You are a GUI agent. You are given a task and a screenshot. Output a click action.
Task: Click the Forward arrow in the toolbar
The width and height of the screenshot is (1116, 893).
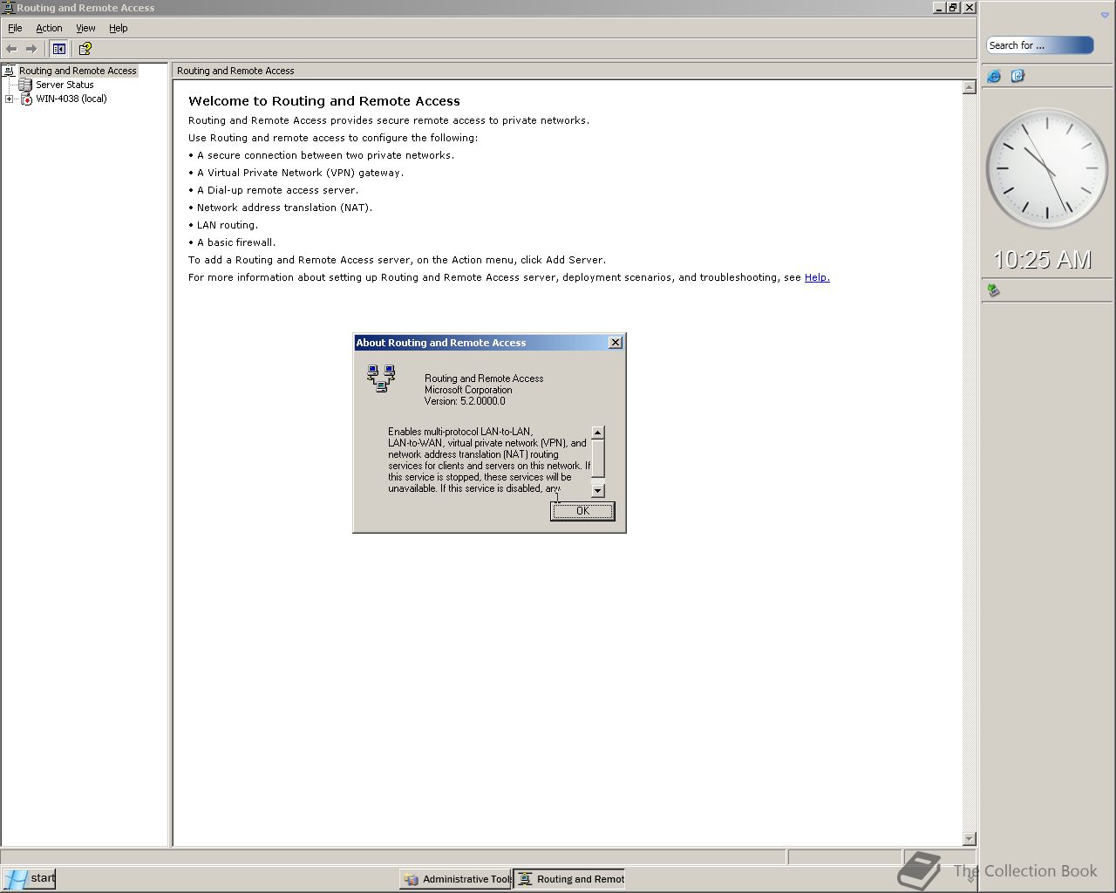(x=31, y=49)
